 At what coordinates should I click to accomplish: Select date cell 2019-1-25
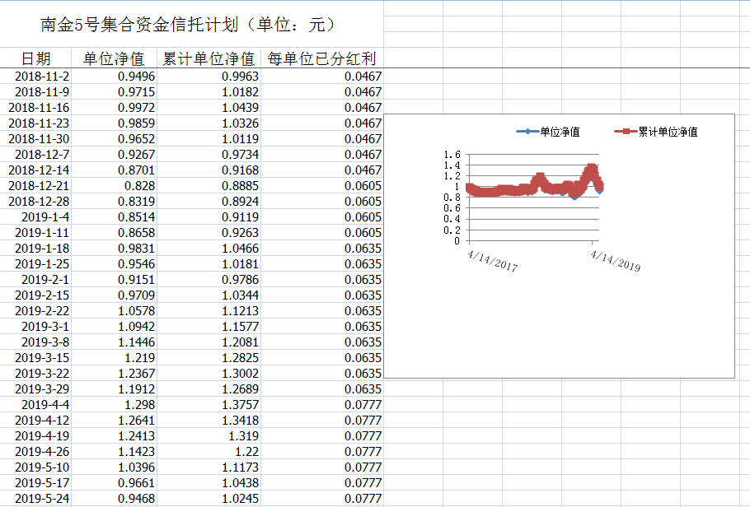(36, 263)
